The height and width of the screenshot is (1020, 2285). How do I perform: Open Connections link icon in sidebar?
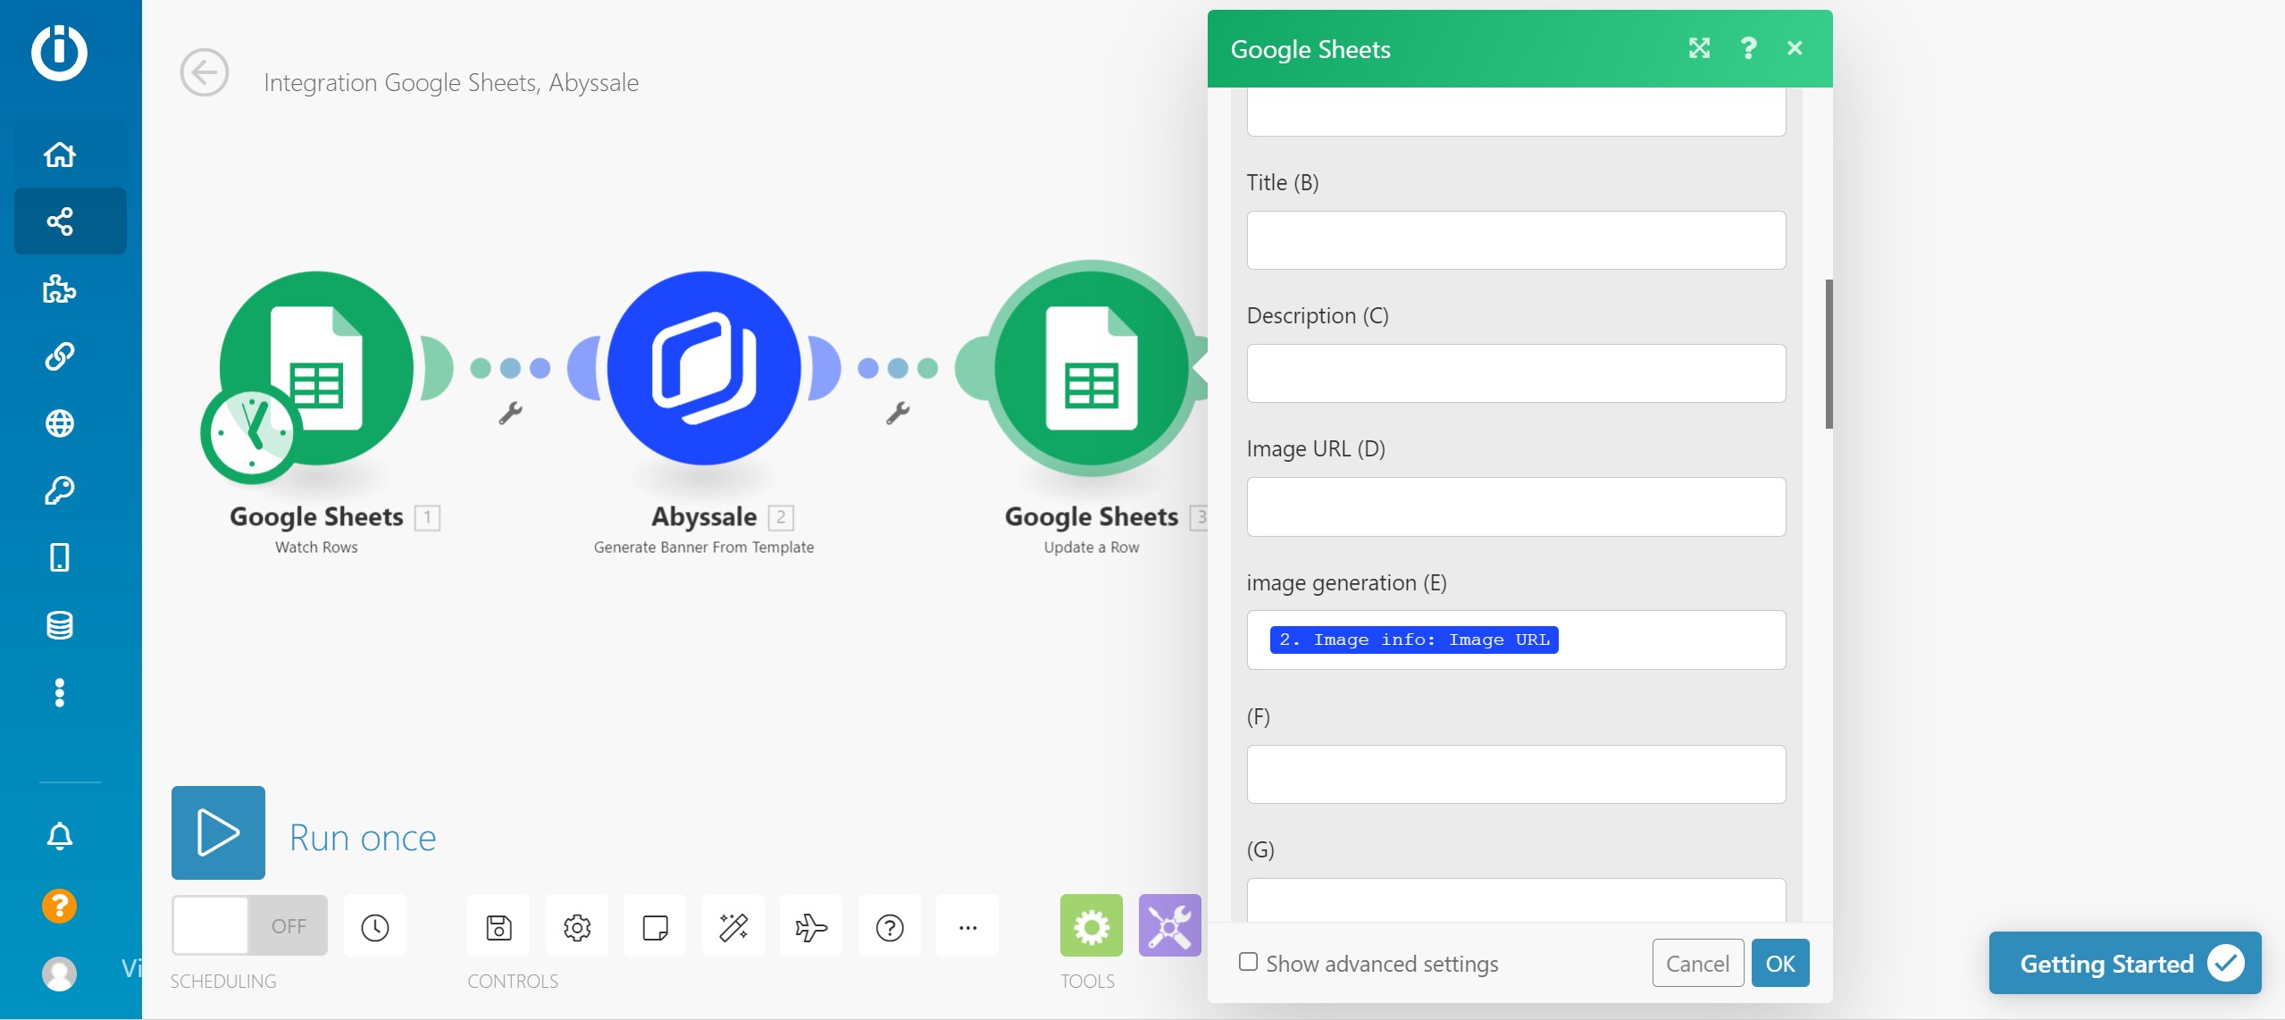(60, 355)
